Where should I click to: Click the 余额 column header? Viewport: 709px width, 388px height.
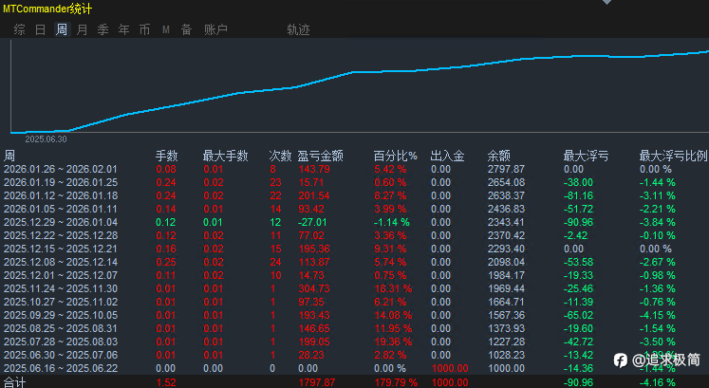498,156
